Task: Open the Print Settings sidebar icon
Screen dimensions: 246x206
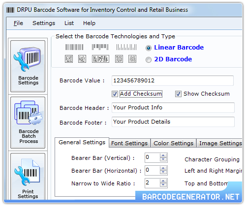Action: click(28, 177)
